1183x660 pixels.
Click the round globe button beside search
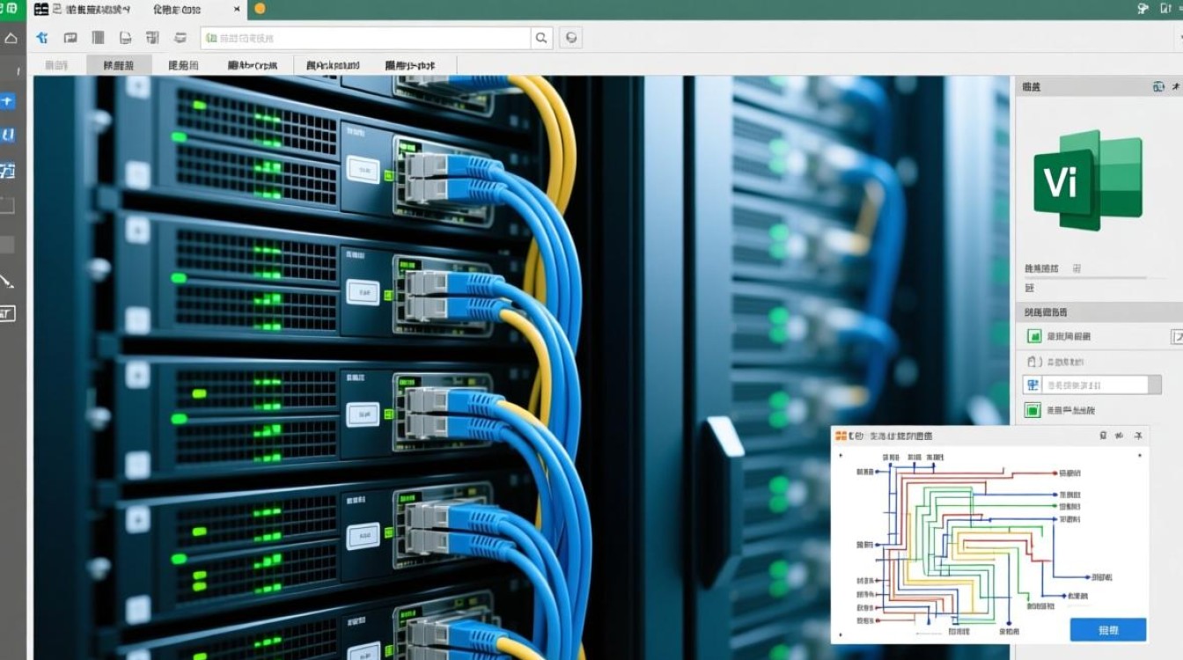coord(571,38)
